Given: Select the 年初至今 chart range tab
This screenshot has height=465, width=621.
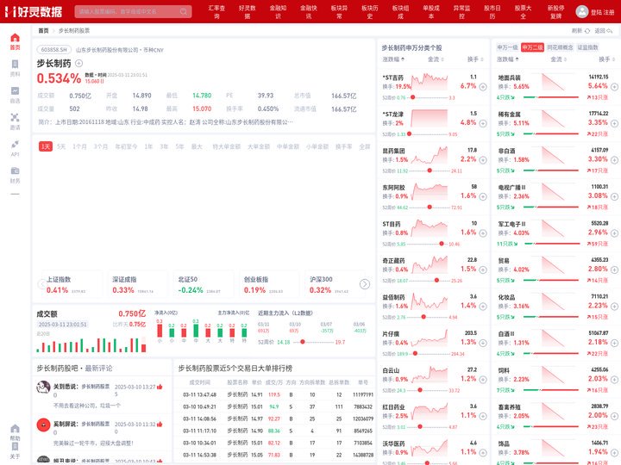Looking at the screenshot, I should click(126, 146).
